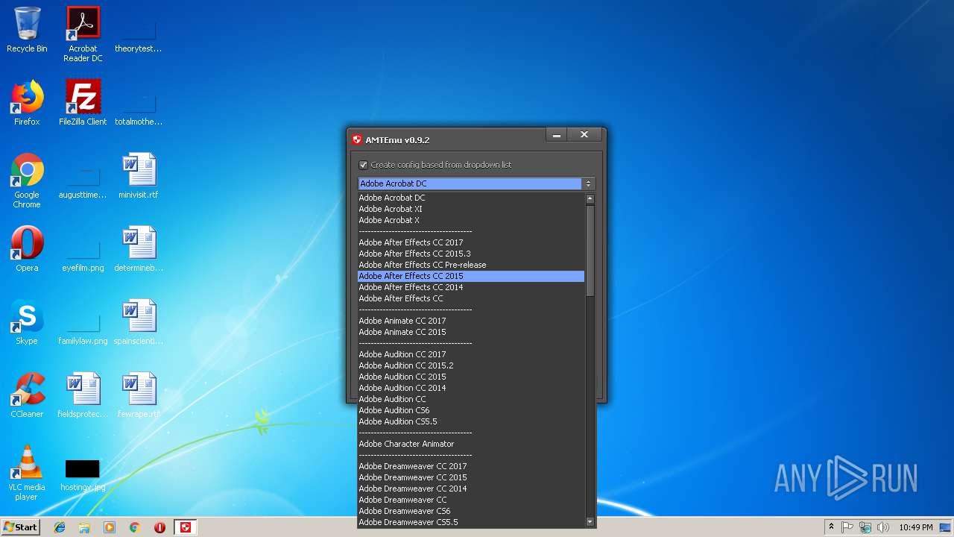
Task: Open Opera from the taskbar
Action: pos(159,527)
